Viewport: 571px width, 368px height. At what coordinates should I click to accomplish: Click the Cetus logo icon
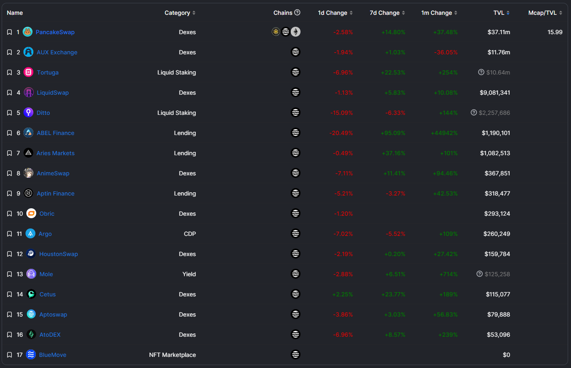pos(31,294)
